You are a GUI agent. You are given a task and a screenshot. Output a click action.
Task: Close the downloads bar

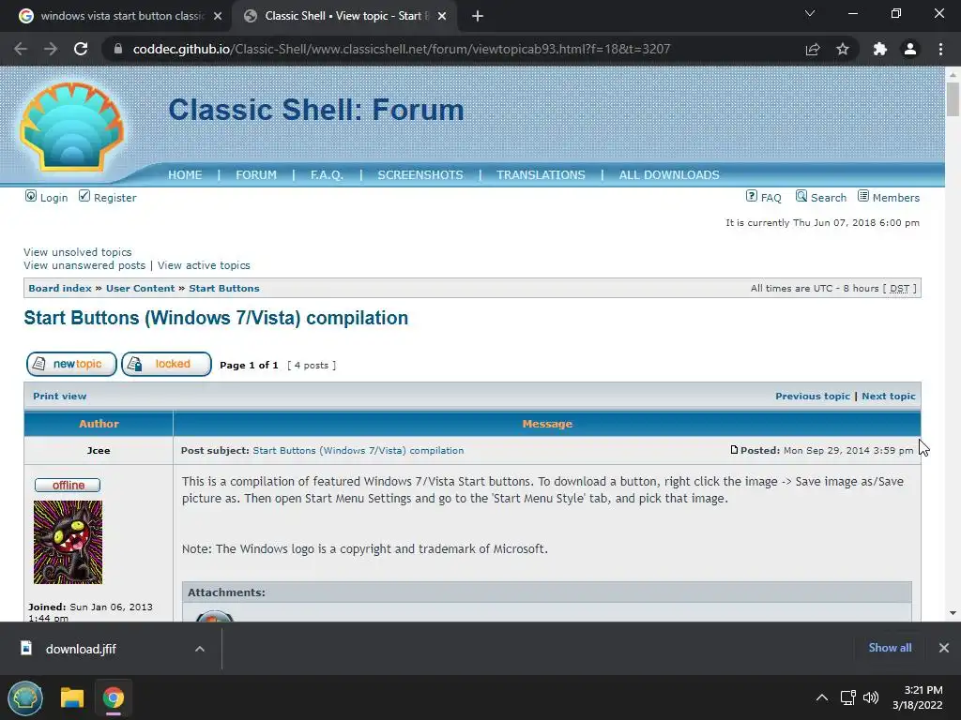944,648
